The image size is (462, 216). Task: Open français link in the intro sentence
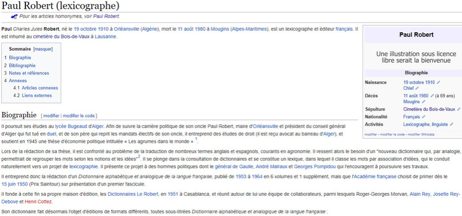point(344,29)
